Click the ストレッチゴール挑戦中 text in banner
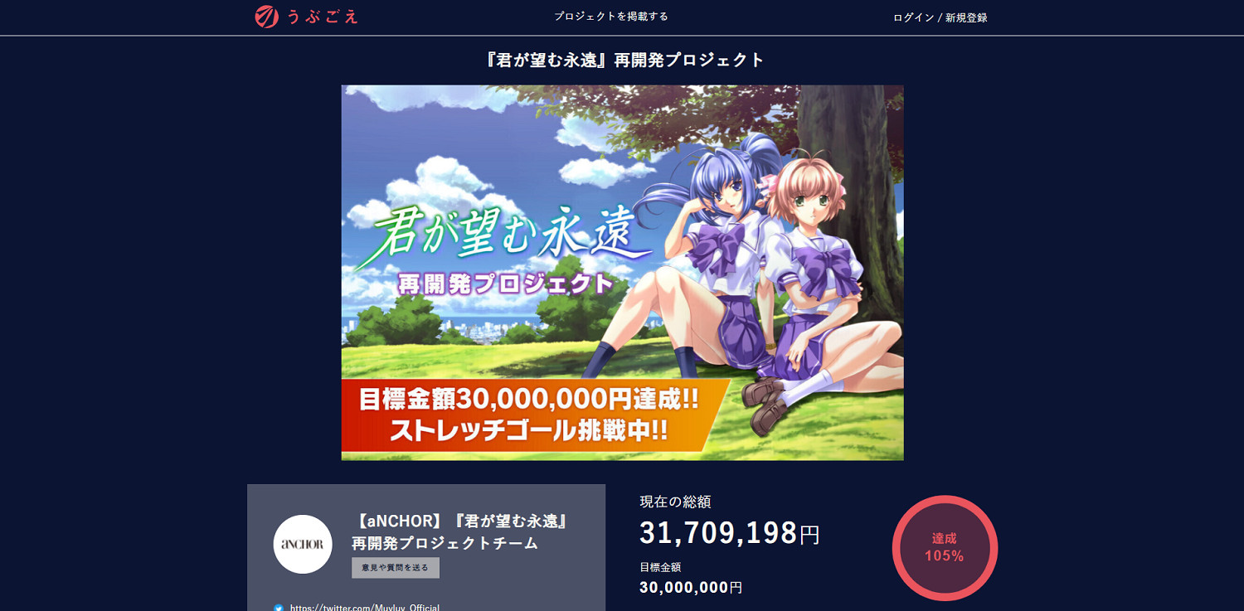Viewport: 1244px width, 611px height. point(529,432)
